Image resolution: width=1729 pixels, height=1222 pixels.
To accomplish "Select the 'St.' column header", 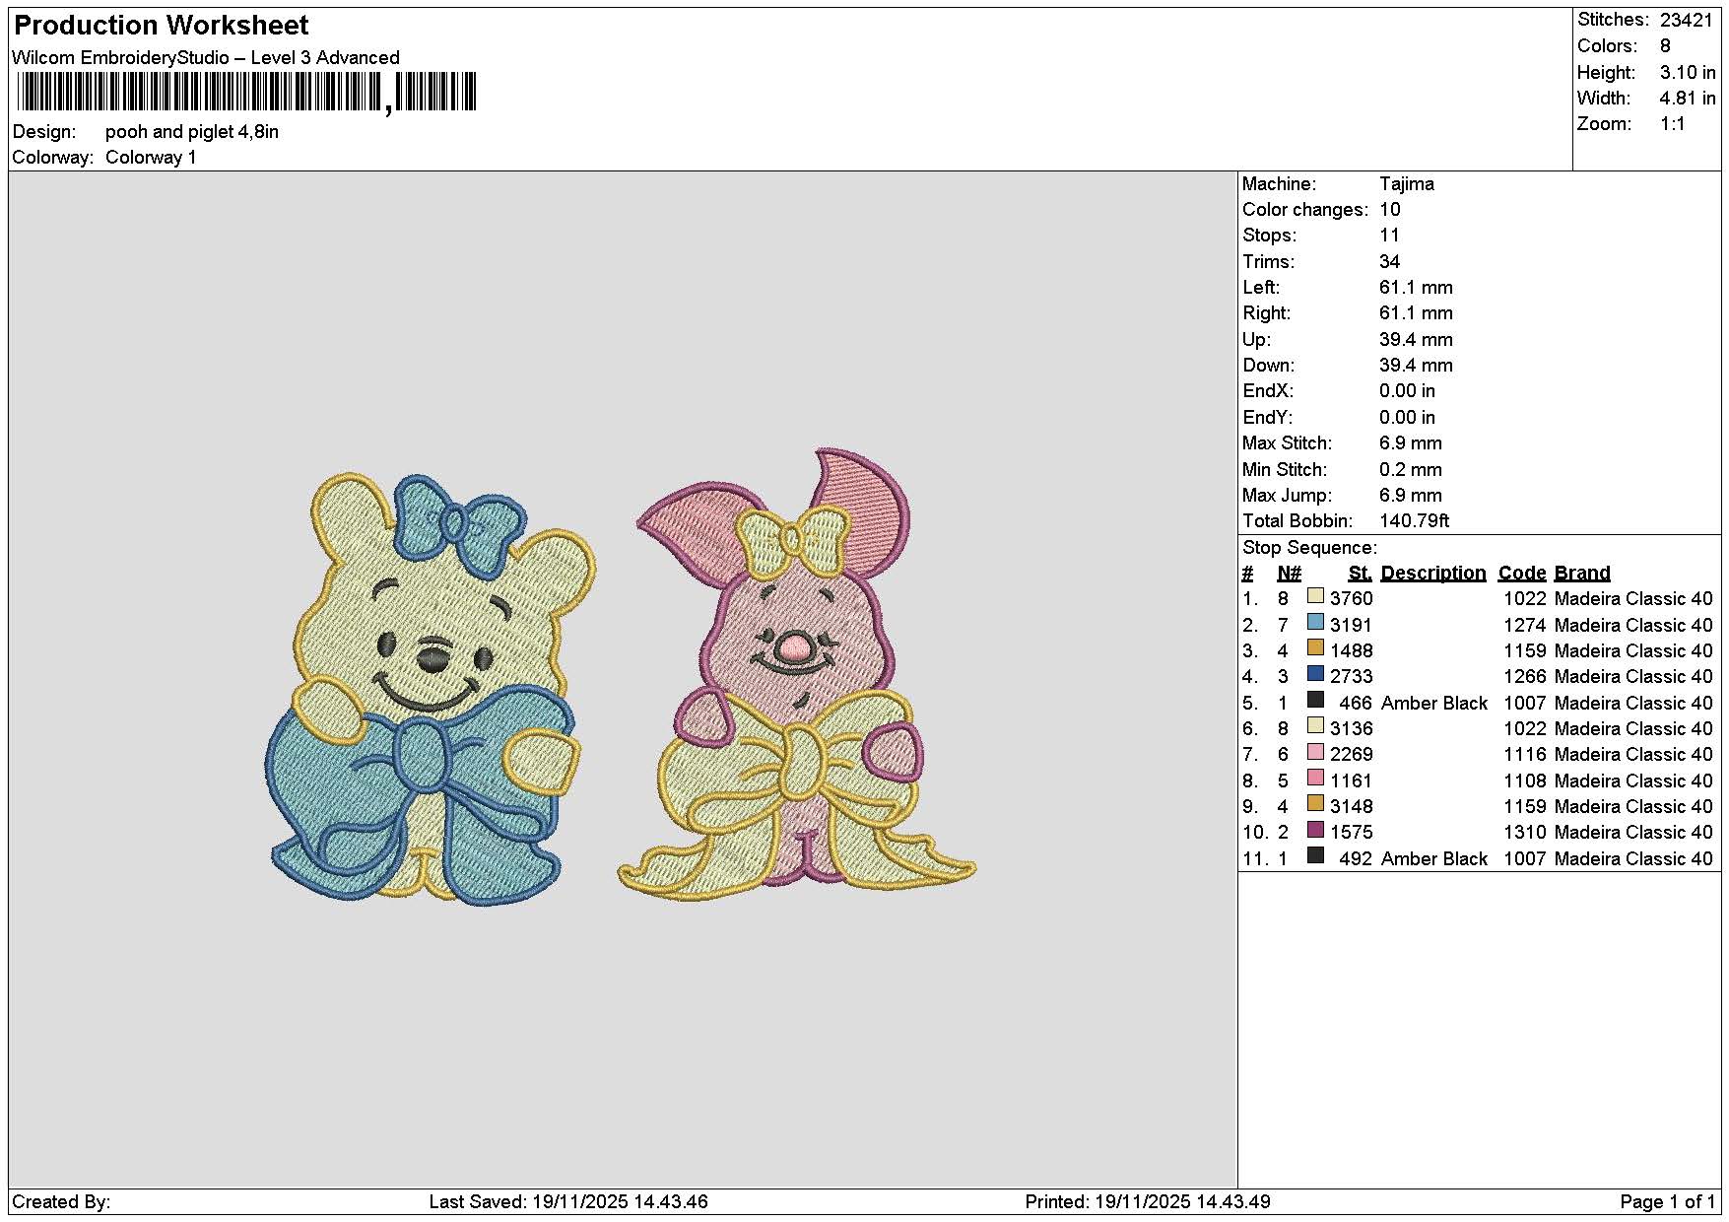I will pos(1361,573).
